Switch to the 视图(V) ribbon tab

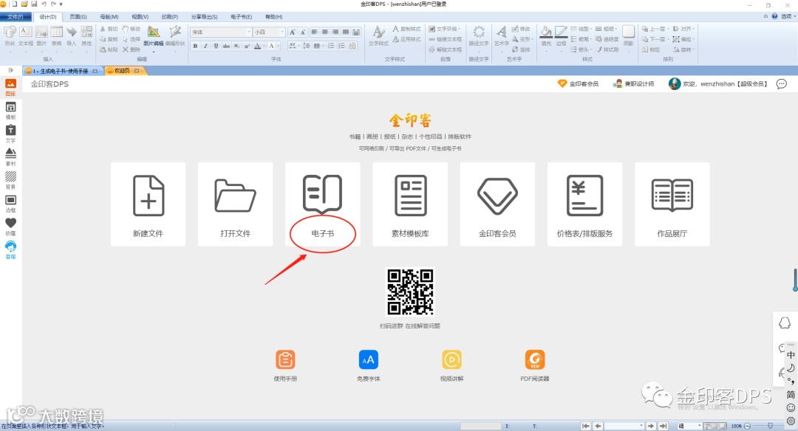pos(140,17)
